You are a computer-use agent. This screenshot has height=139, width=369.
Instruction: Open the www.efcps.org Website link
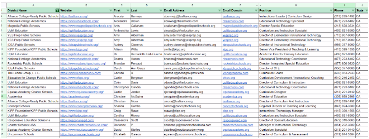coord(75,78)
